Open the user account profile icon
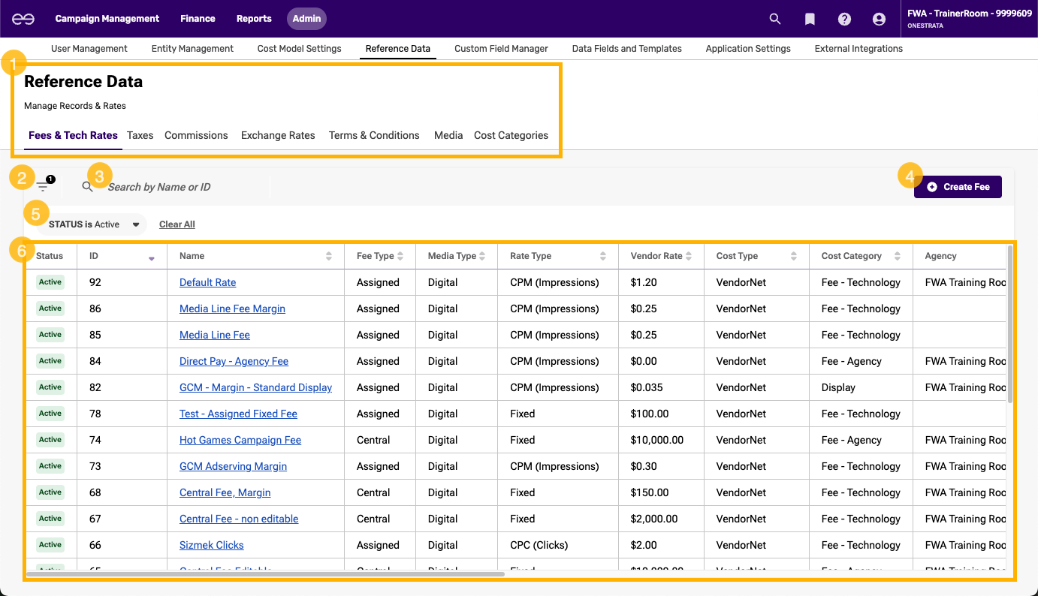 (879, 19)
